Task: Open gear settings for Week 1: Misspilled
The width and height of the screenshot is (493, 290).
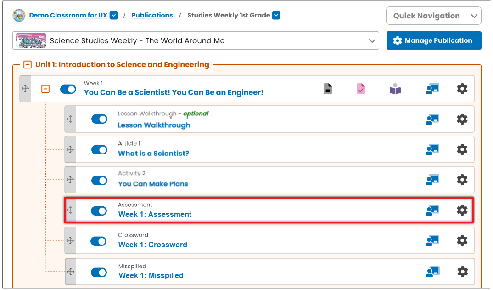Action: point(462,272)
